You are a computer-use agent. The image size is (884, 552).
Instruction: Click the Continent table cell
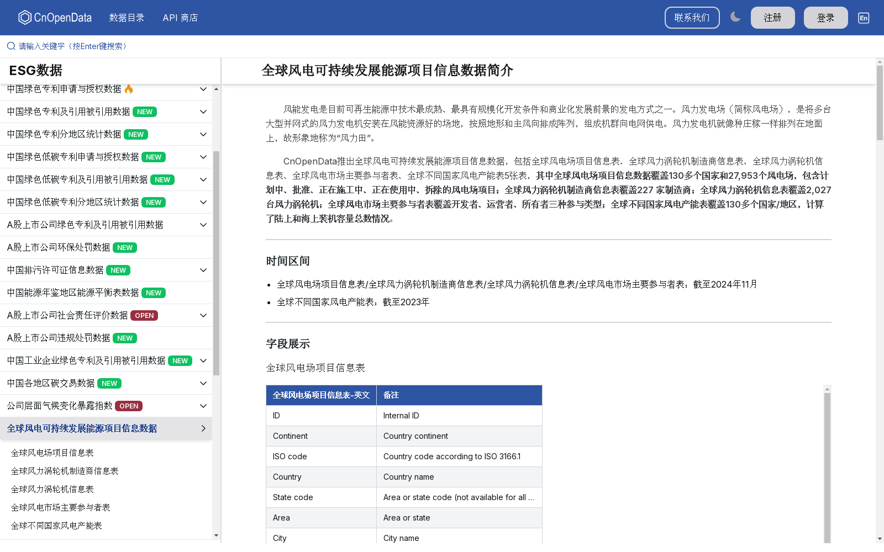click(321, 436)
